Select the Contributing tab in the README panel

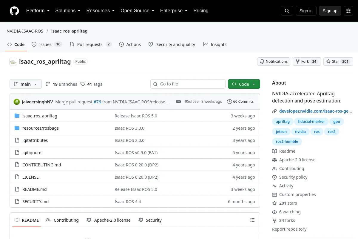62,220
